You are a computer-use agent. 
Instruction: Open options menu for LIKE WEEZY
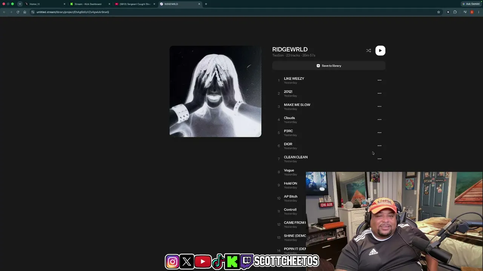pyautogui.click(x=379, y=80)
